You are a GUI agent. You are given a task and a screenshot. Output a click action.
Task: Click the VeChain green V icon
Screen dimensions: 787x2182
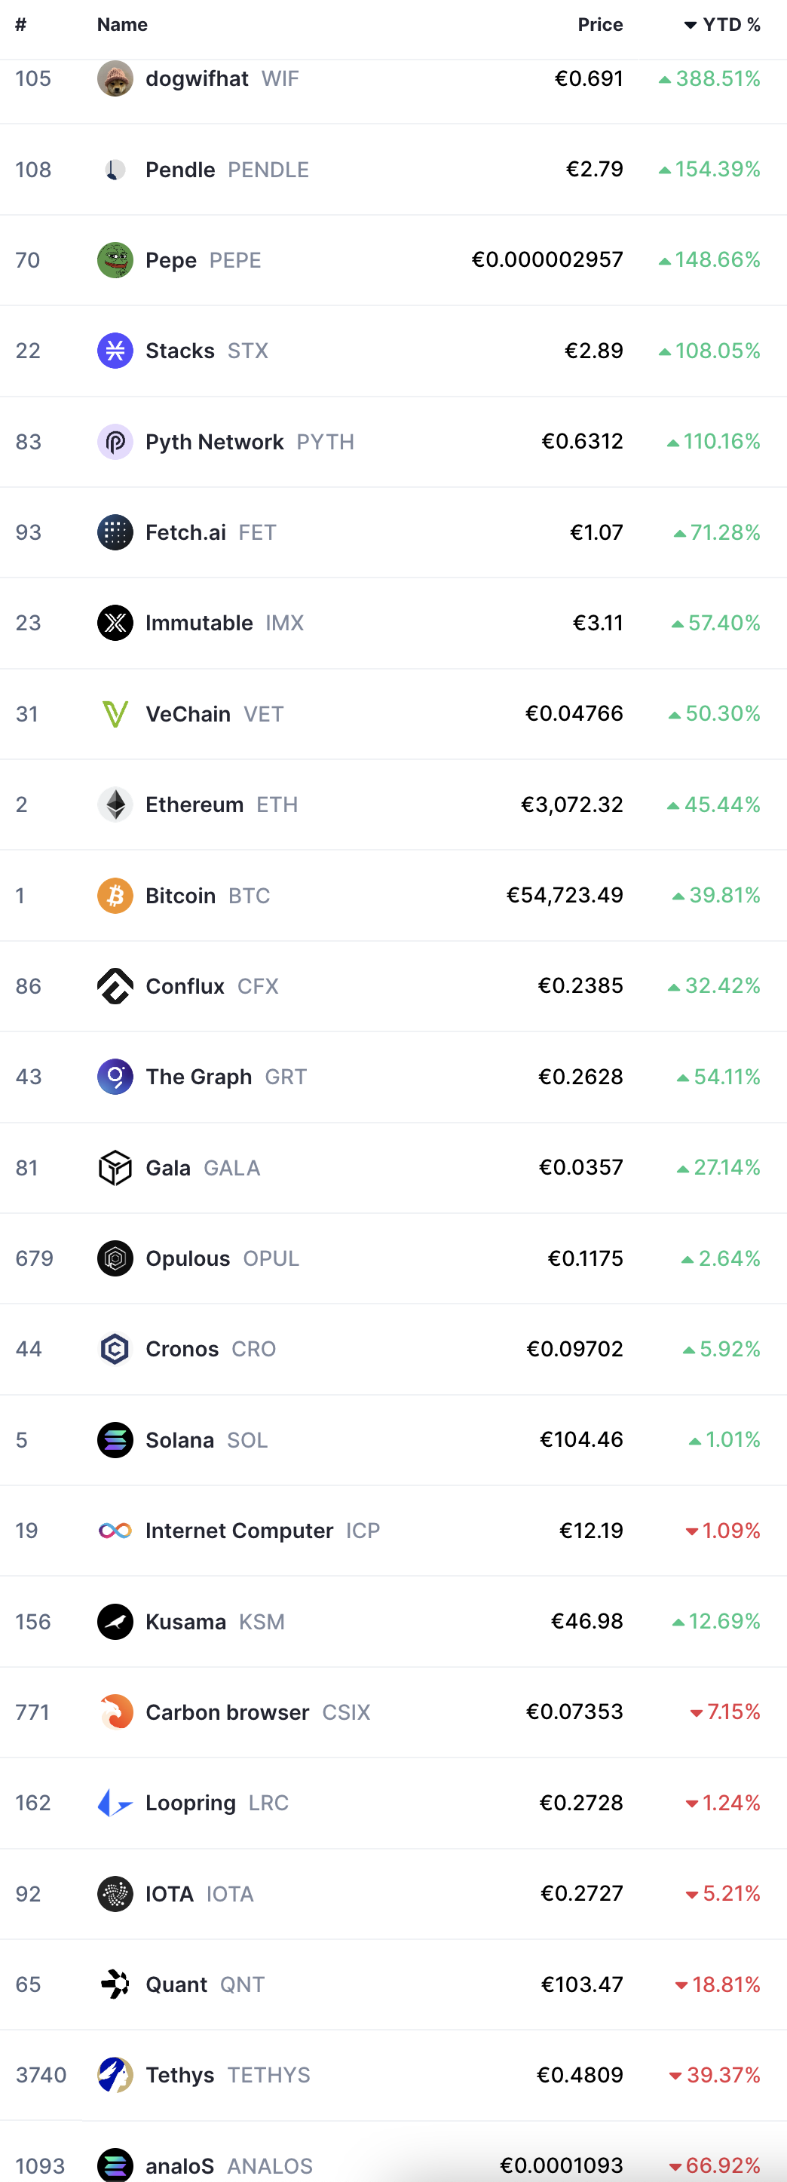point(115,714)
